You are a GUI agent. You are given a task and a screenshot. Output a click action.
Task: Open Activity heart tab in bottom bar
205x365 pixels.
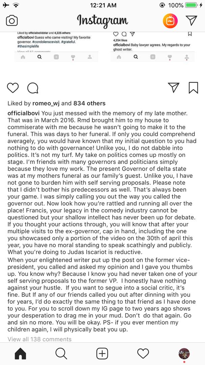click(143, 354)
